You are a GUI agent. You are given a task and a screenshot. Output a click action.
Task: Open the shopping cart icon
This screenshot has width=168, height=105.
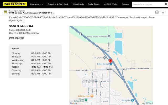[163, 12]
